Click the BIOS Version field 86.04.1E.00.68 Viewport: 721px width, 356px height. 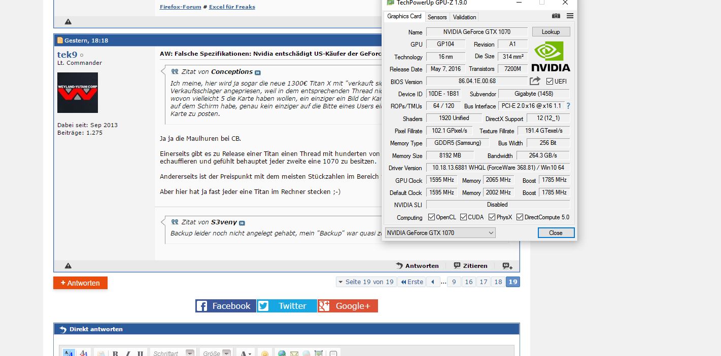pyautogui.click(x=476, y=81)
